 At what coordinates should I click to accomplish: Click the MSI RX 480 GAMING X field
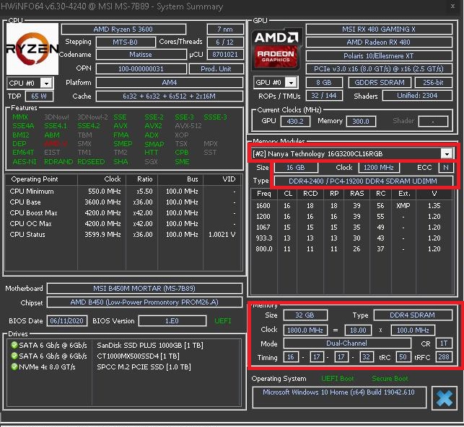pos(379,30)
